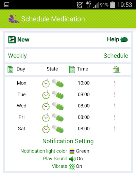Toggle the pill state for Wednesday

pyautogui.click(x=58, y=106)
